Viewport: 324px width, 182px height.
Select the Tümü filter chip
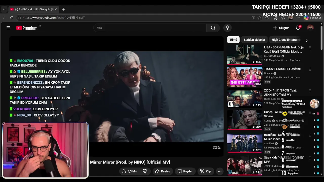click(233, 40)
